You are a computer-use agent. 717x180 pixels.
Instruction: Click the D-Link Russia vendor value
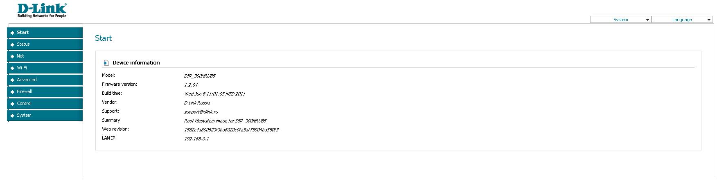197,103
